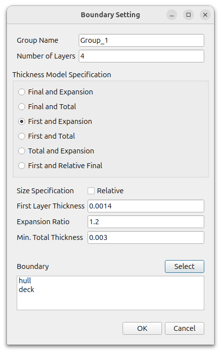Maximize the Boundary Setting window
Screen dimensions: 221x353
[189, 15]
